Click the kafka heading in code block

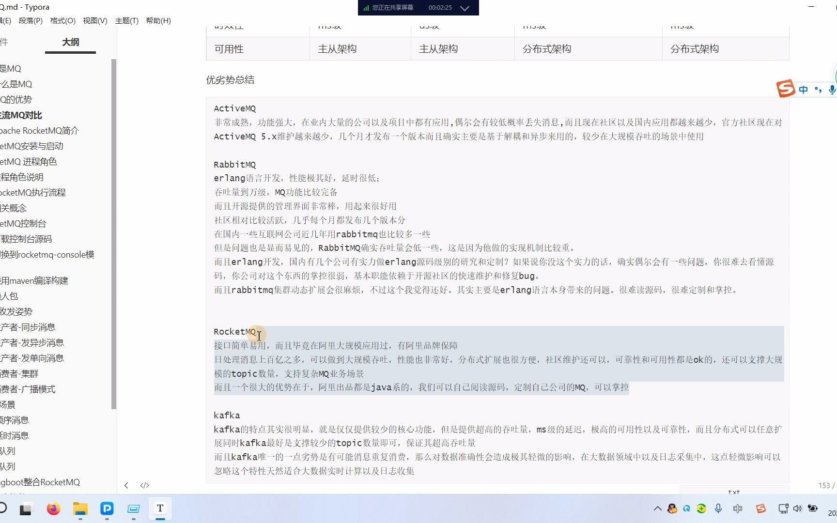tap(227, 415)
